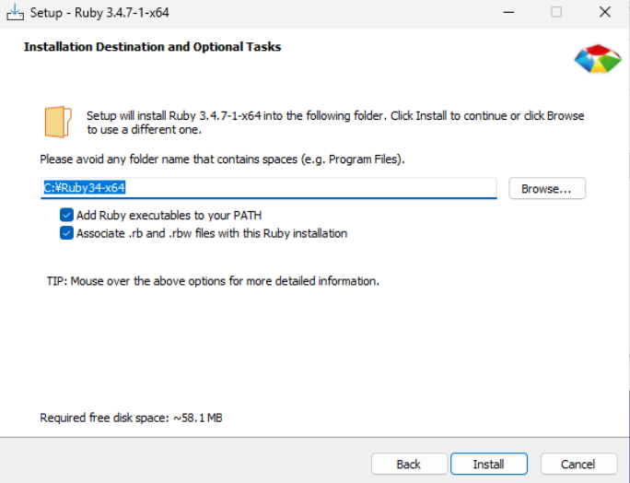Click the Ruby gem logo
The width and height of the screenshot is (630, 483).
tap(597, 57)
